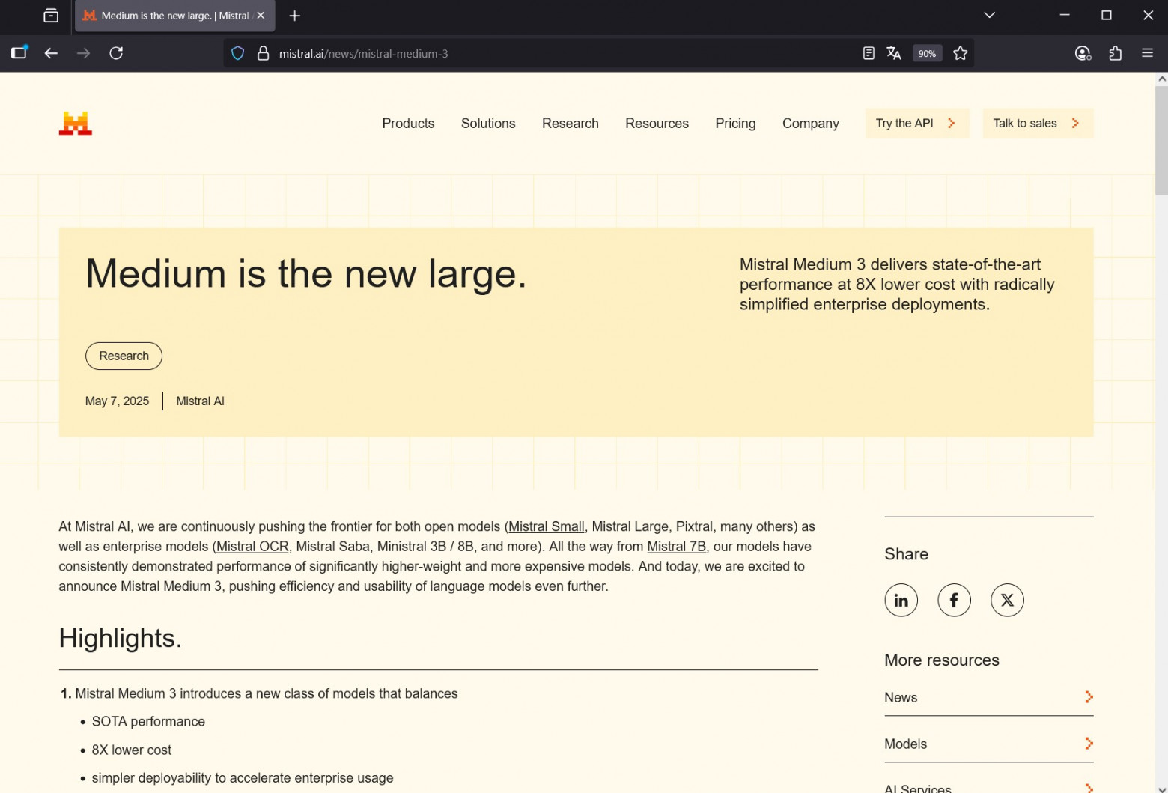List all tabs dropdown arrow
Viewport: 1168px width, 793px height.
(989, 16)
